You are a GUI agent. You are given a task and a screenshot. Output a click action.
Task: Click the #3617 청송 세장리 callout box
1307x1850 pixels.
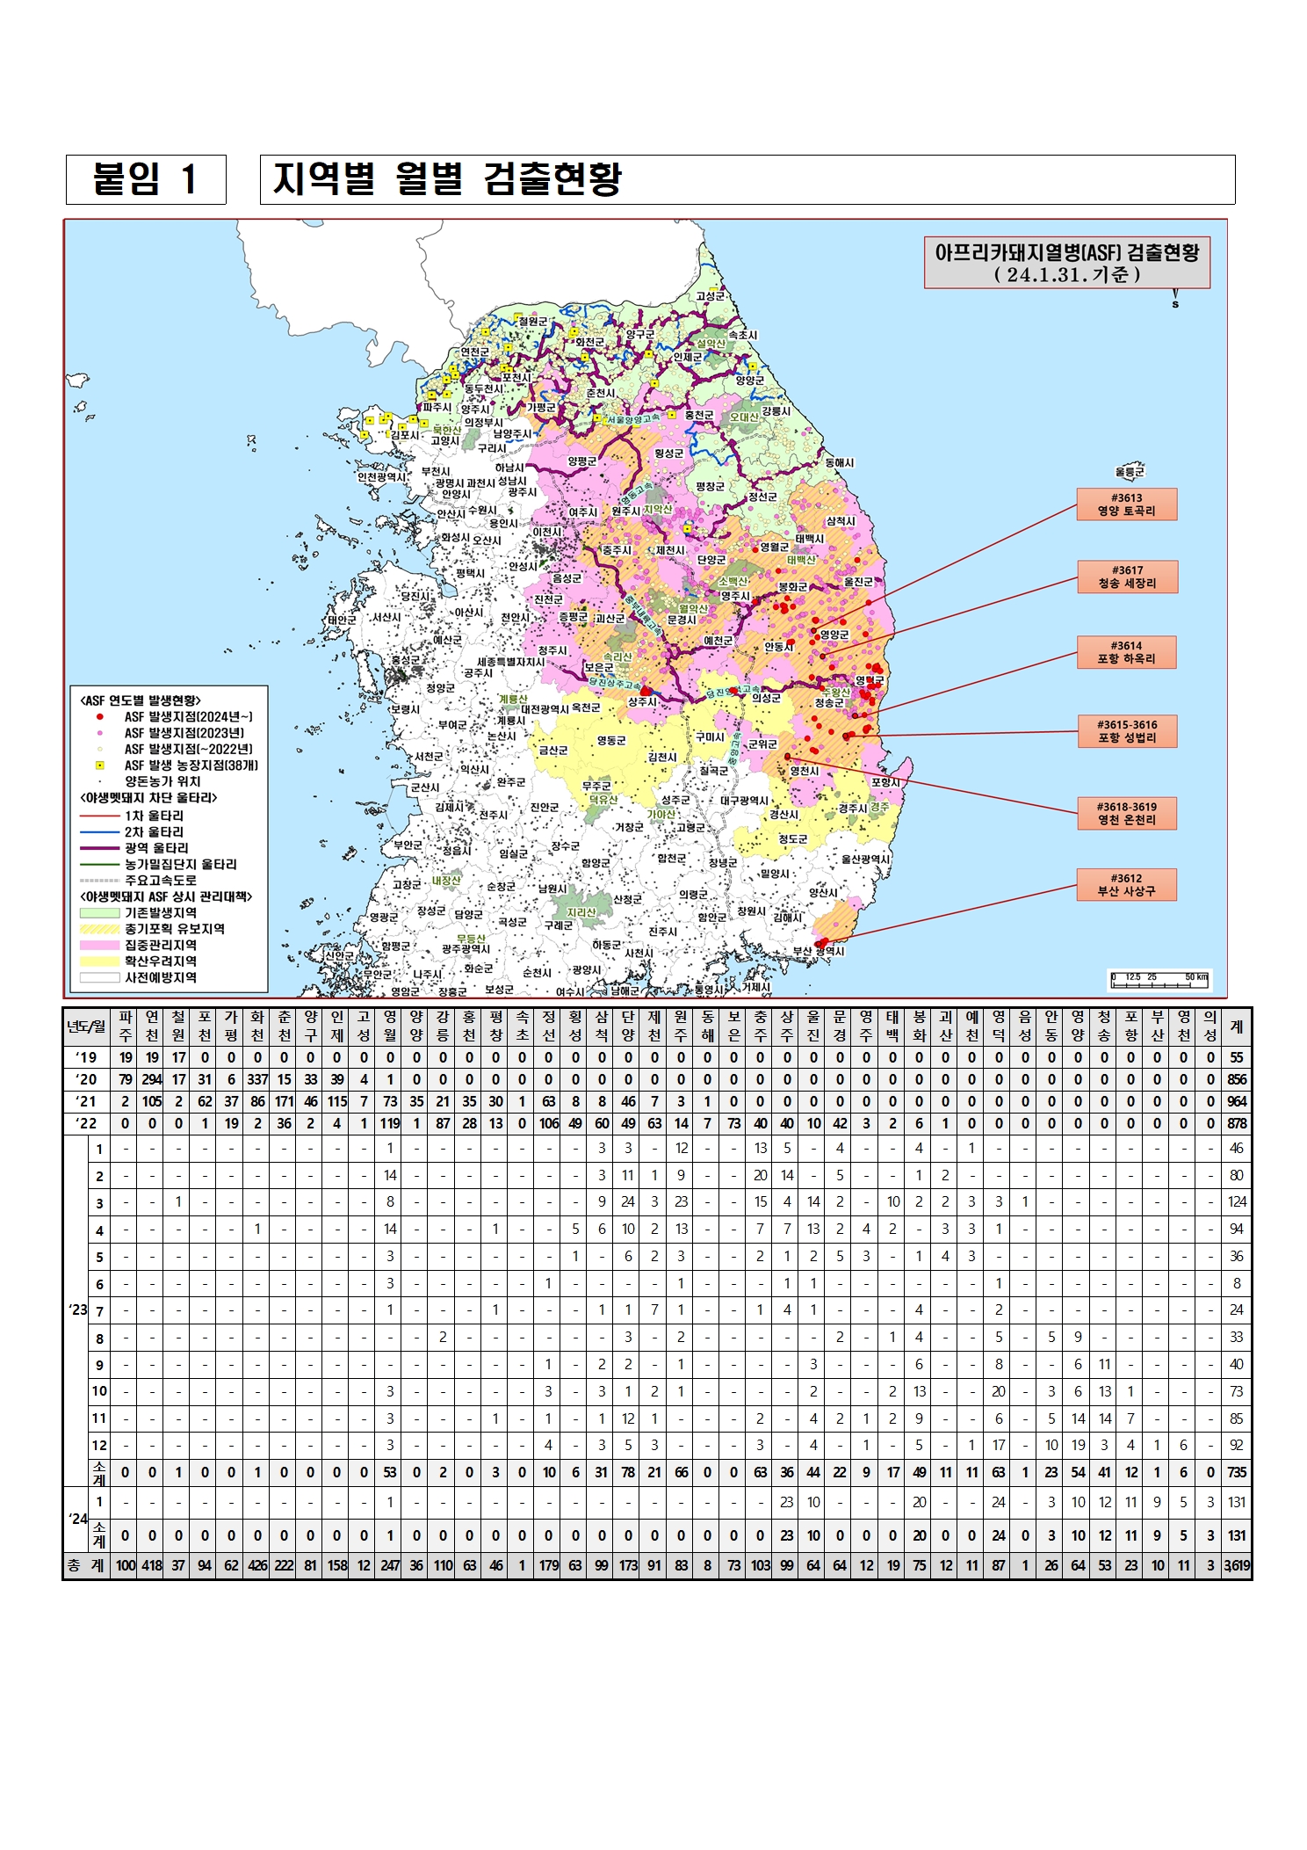tap(1126, 577)
